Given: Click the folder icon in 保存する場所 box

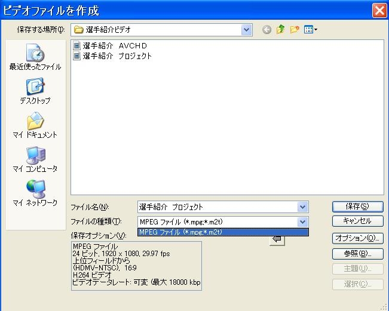Looking at the screenshot, I should pyautogui.click(x=78, y=30).
